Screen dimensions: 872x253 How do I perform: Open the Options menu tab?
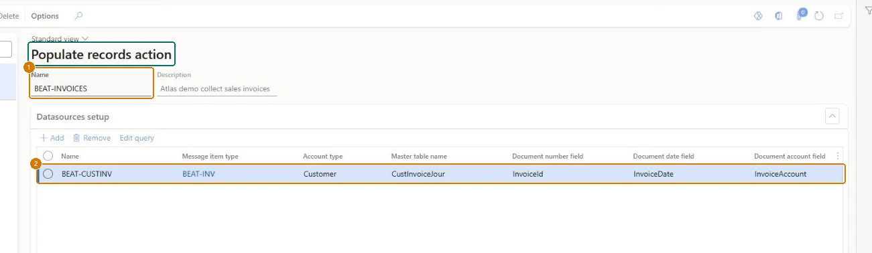[x=45, y=16]
